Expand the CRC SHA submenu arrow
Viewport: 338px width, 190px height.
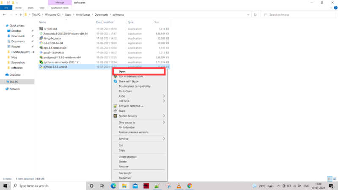click(x=164, y=101)
